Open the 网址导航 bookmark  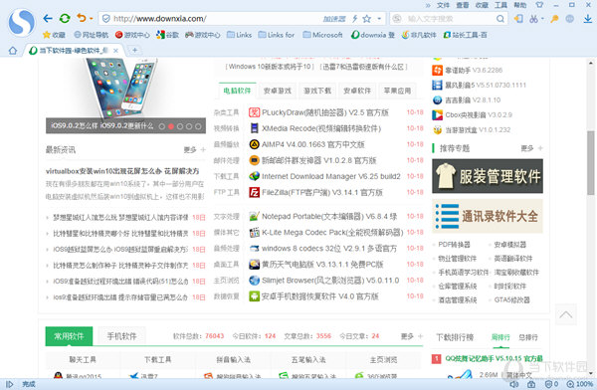(x=91, y=35)
